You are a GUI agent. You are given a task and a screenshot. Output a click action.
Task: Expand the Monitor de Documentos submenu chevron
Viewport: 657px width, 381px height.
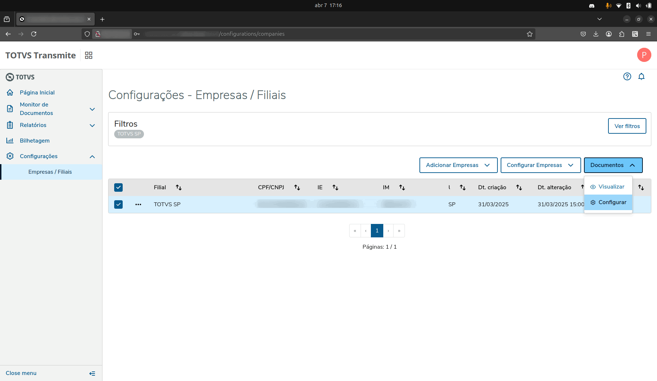(92, 109)
